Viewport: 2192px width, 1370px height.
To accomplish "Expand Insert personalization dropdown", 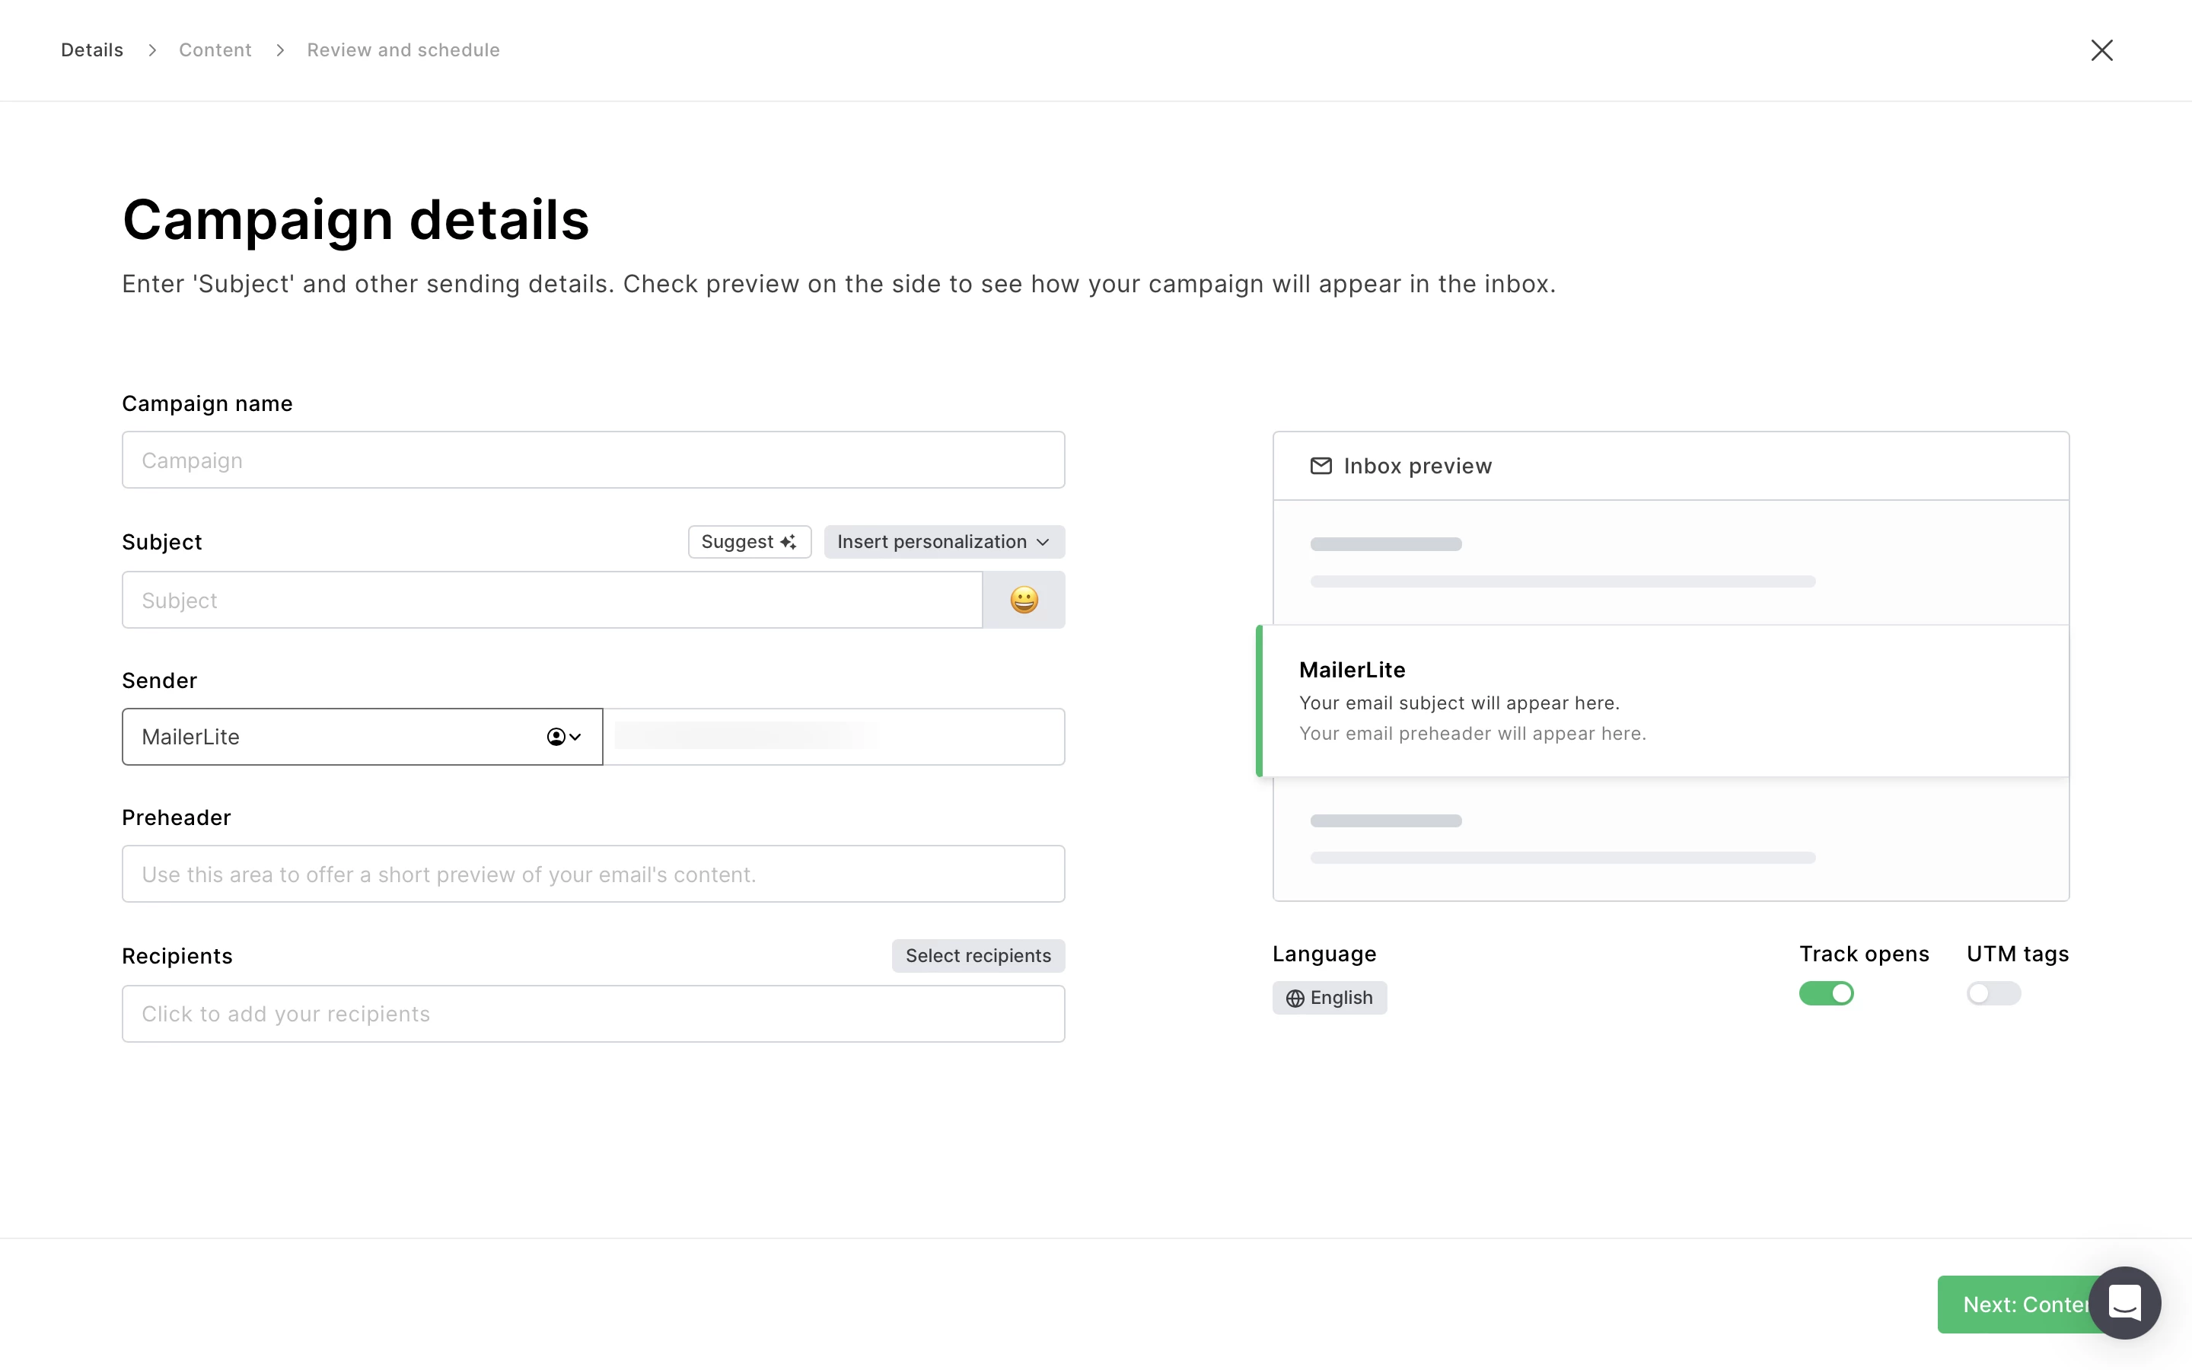I will coord(944,542).
